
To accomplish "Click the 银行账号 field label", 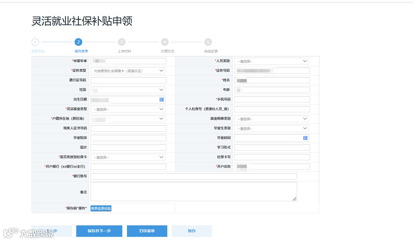I will click(x=79, y=176).
